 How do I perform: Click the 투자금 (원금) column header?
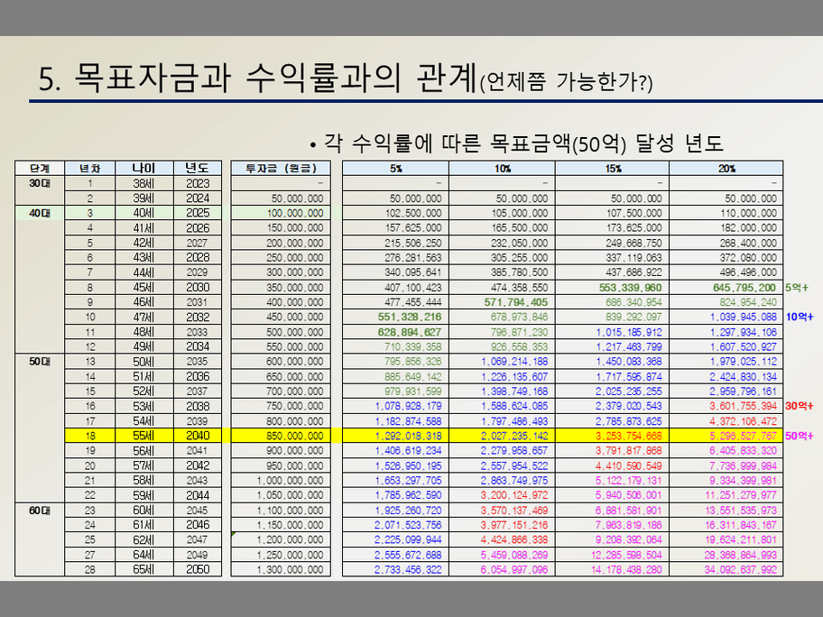(x=281, y=169)
